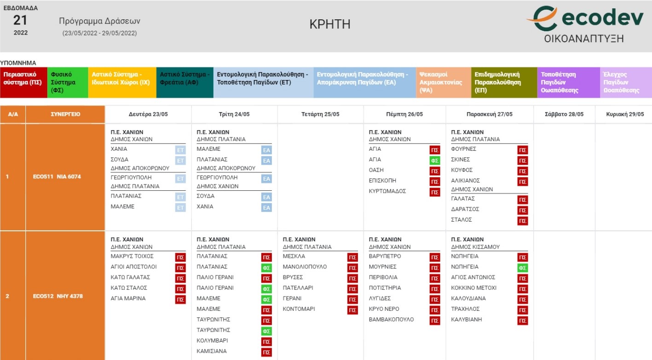Screen dimensions: 652x360
Task: Select the Ψεκασμοί Ακμαιοκτονίας (ΨΑ) legend box
Action: coord(443,82)
